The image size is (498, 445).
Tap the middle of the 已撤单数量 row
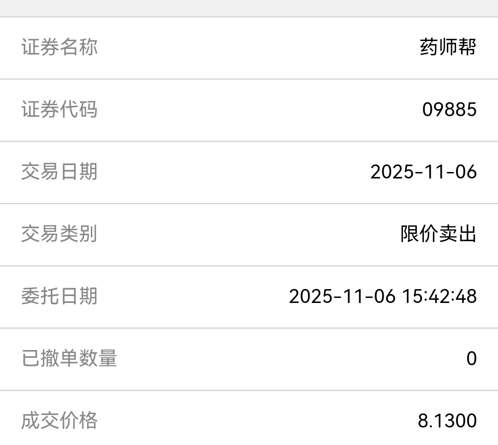coord(249,359)
